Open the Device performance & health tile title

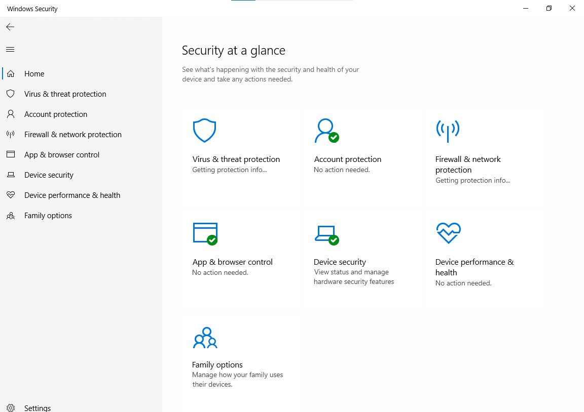pos(474,267)
